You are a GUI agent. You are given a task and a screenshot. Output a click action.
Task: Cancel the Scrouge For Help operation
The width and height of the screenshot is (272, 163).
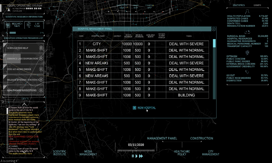41,48
